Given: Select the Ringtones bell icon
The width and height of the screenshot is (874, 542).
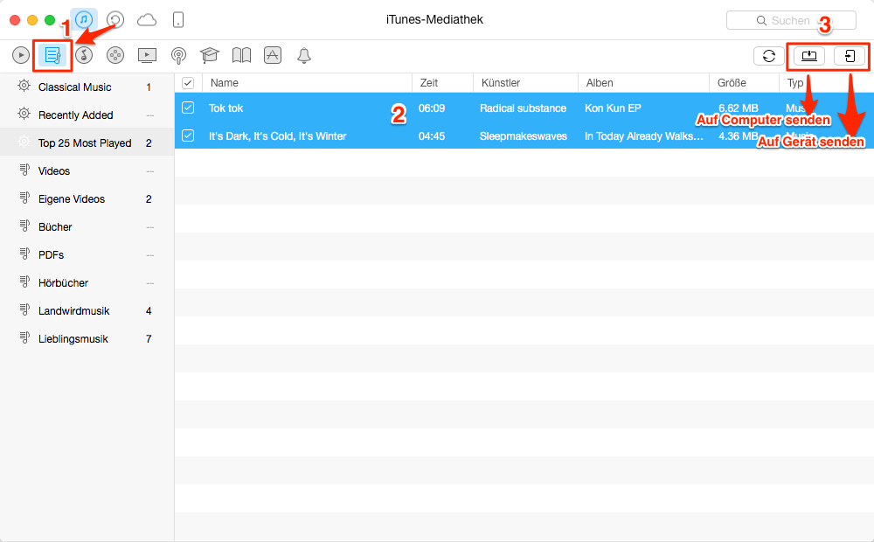Looking at the screenshot, I should tap(304, 55).
